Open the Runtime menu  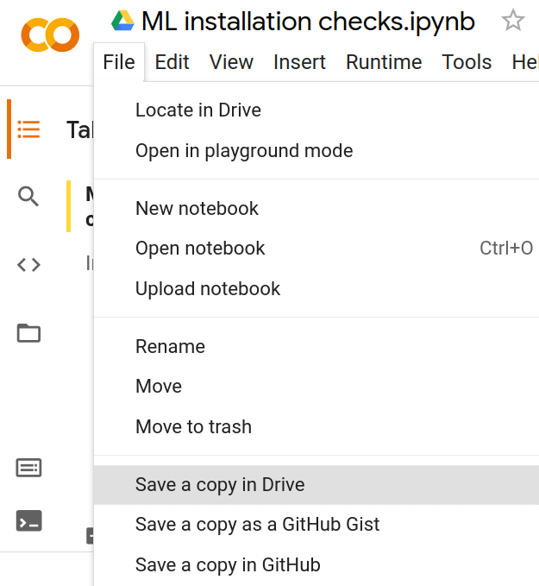pyautogui.click(x=384, y=62)
